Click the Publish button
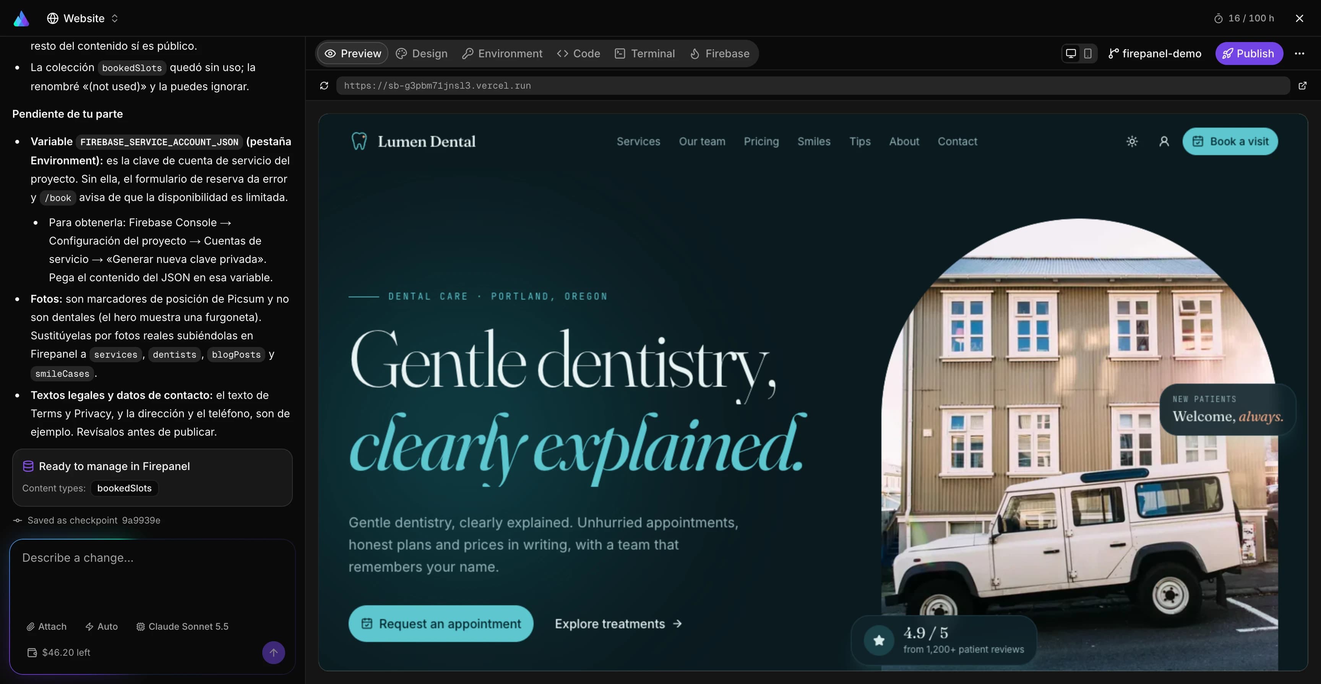1321x684 pixels. (1249, 53)
